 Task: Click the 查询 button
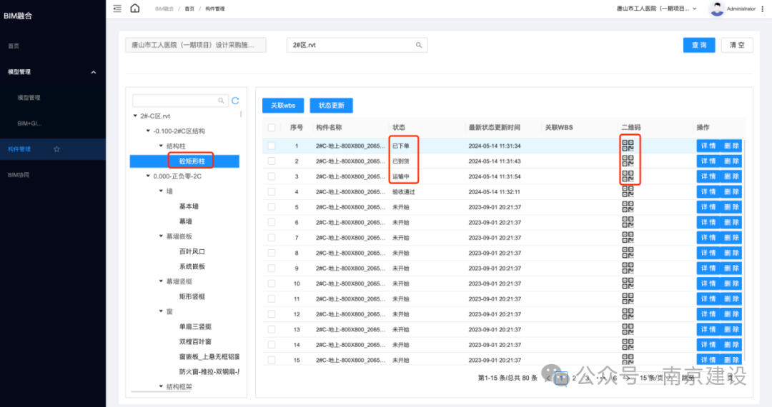pos(699,45)
